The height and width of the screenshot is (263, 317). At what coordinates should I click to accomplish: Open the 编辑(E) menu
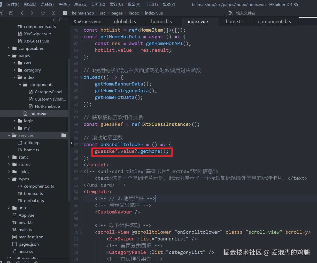(30, 4)
